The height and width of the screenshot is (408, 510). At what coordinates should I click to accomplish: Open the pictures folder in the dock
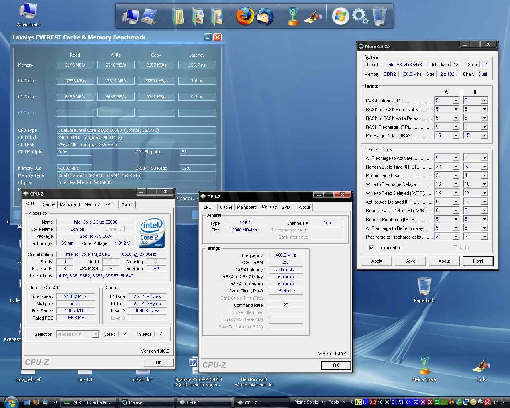tap(198, 16)
